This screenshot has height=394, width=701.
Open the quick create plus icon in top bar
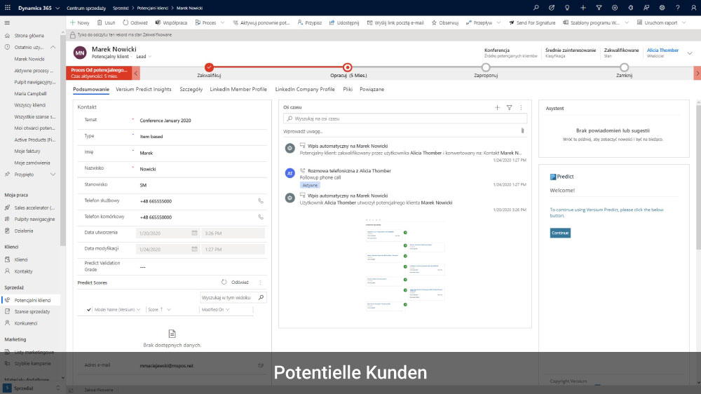pyautogui.click(x=583, y=8)
